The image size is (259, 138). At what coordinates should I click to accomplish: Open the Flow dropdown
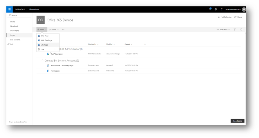tap(54, 29)
